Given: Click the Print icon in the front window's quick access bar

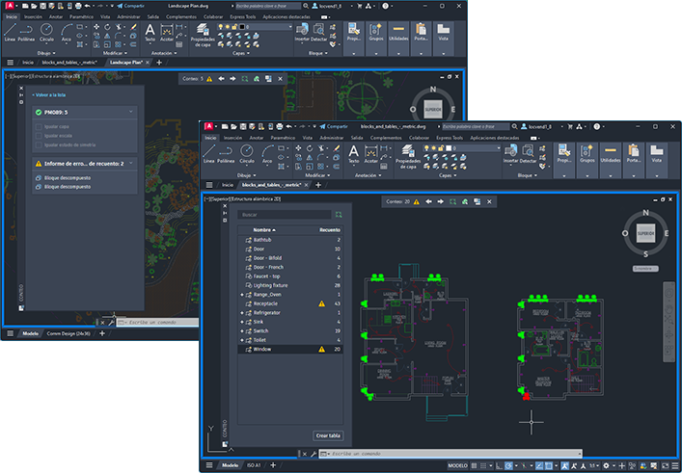Looking at the screenshot, I should click(279, 126).
